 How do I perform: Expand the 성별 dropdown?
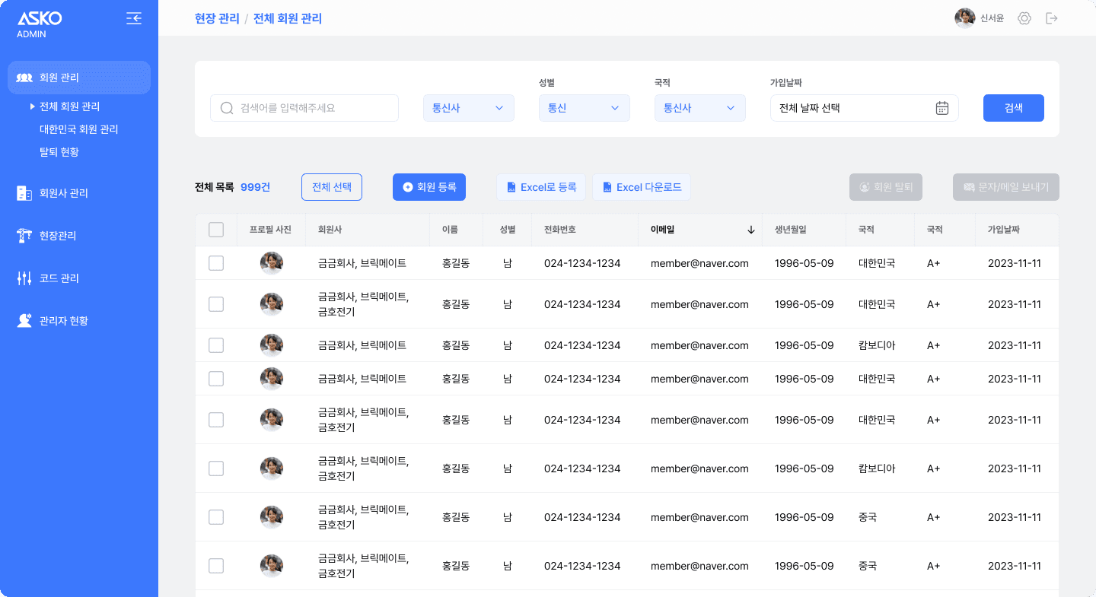point(585,108)
